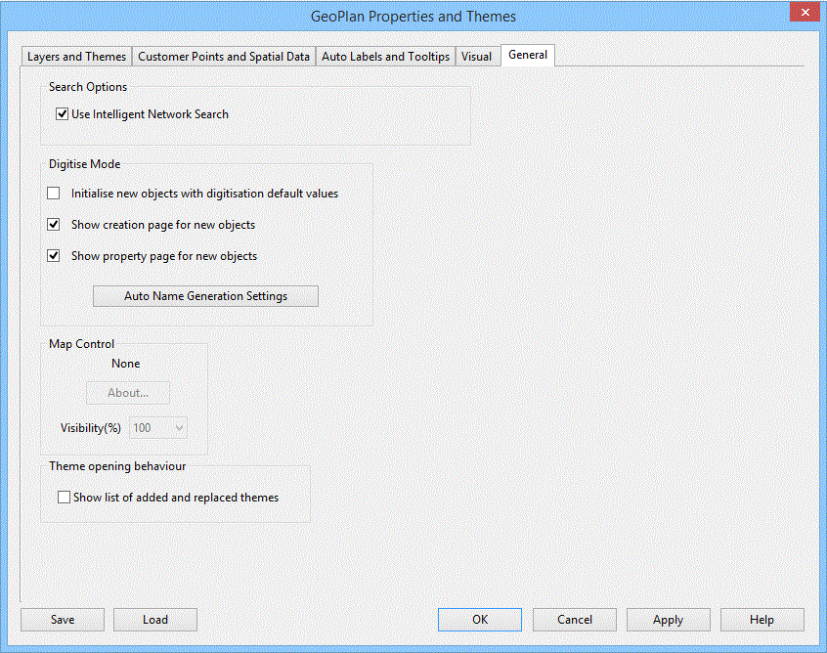This screenshot has width=827, height=653.
Task: Open the Auto Labels and Tooltips tab
Action: 385,57
